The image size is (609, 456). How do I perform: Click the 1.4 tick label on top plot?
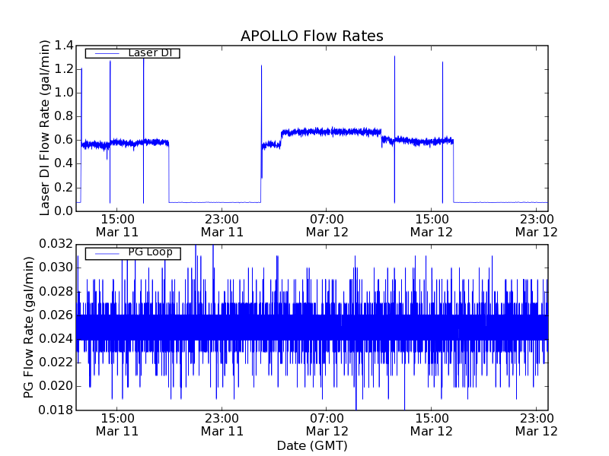coord(64,46)
